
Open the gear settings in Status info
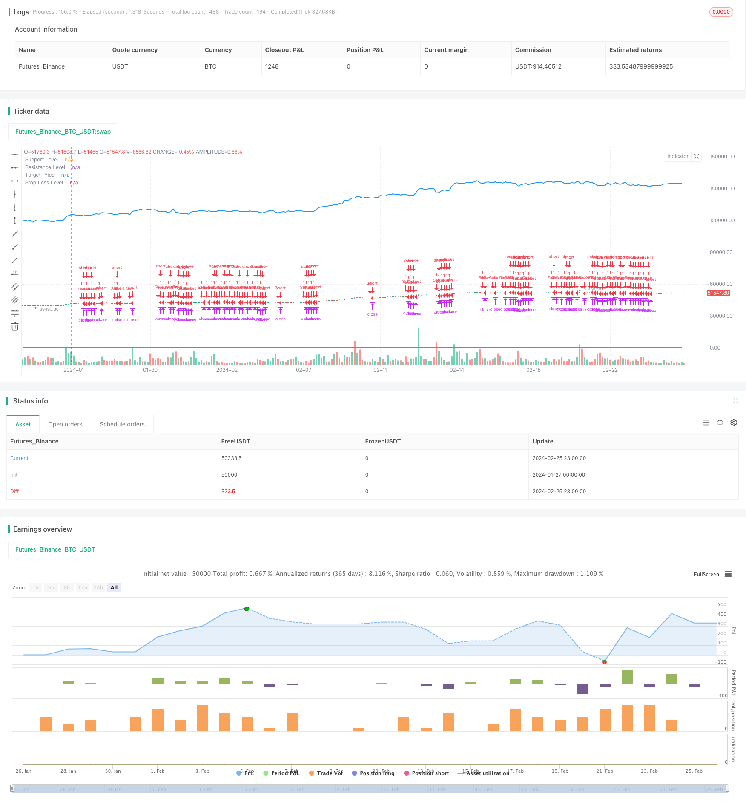point(734,423)
